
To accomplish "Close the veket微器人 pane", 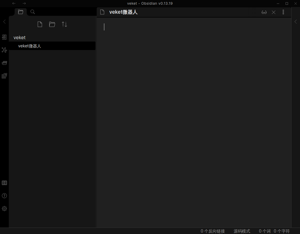I will [274, 12].
